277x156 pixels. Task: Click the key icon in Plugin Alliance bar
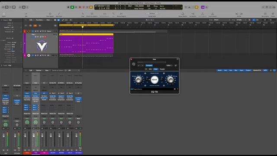pyautogui.click(x=175, y=89)
